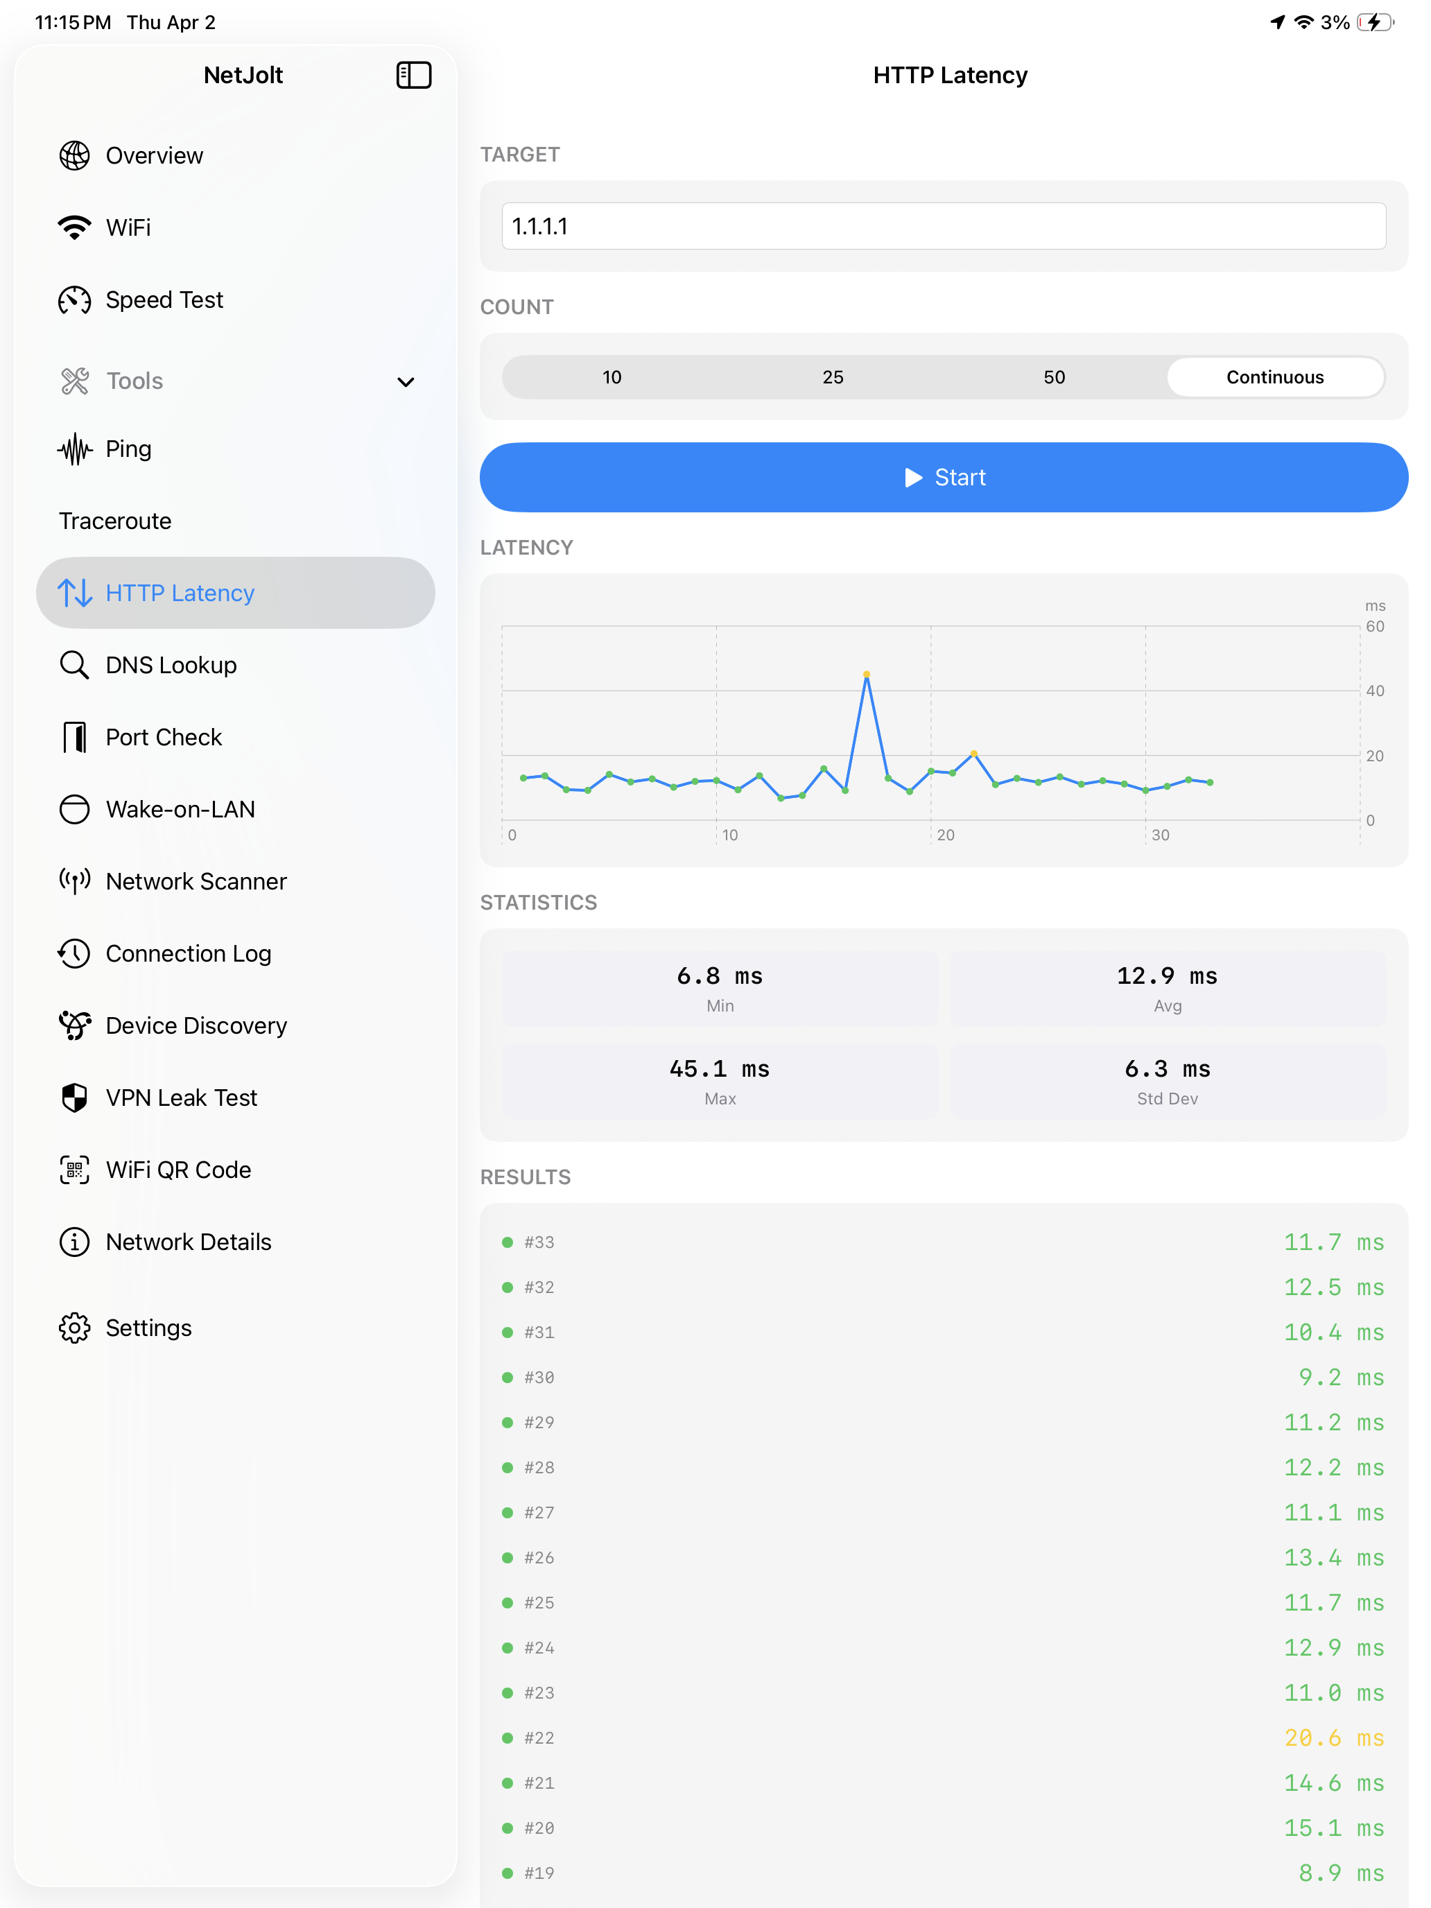
Task: Open the WiFi QR Code icon
Action: (x=74, y=1170)
